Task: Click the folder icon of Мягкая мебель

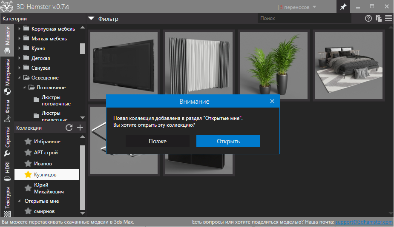Action: pyautogui.click(x=26, y=38)
